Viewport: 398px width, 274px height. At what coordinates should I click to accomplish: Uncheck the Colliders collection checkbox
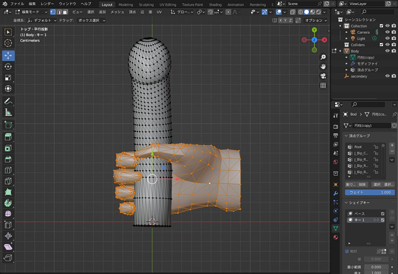pos(380,45)
